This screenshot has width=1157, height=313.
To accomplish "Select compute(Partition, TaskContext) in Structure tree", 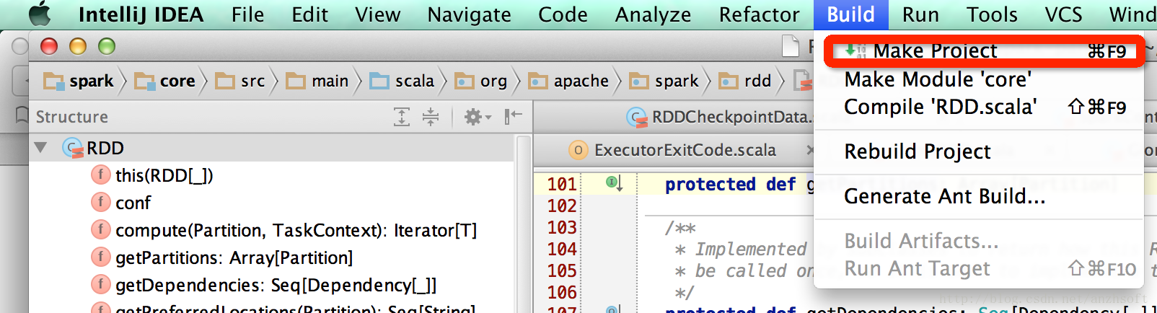I will click(x=296, y=231).
